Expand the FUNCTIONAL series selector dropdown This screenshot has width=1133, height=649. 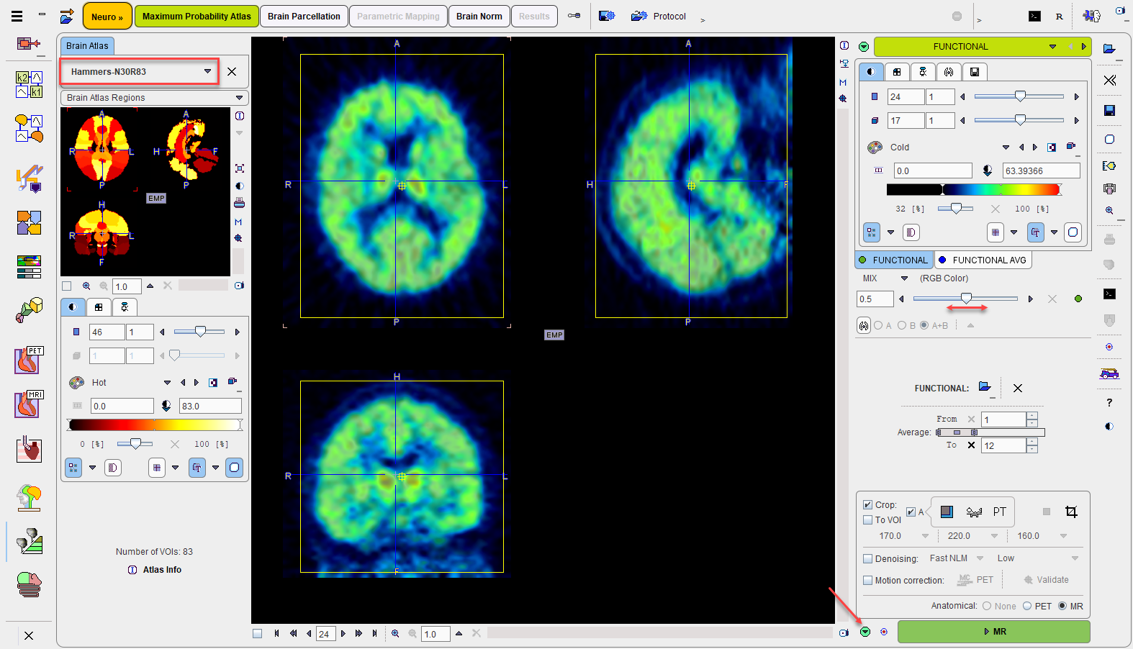coord(1052,47)
